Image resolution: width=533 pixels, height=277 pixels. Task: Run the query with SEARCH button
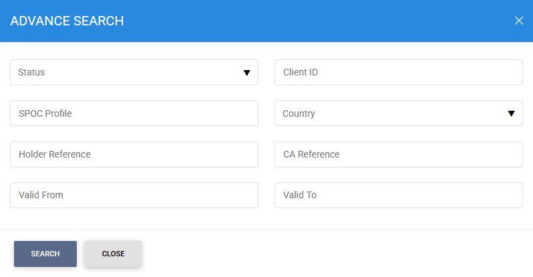[x=45, y=254]
